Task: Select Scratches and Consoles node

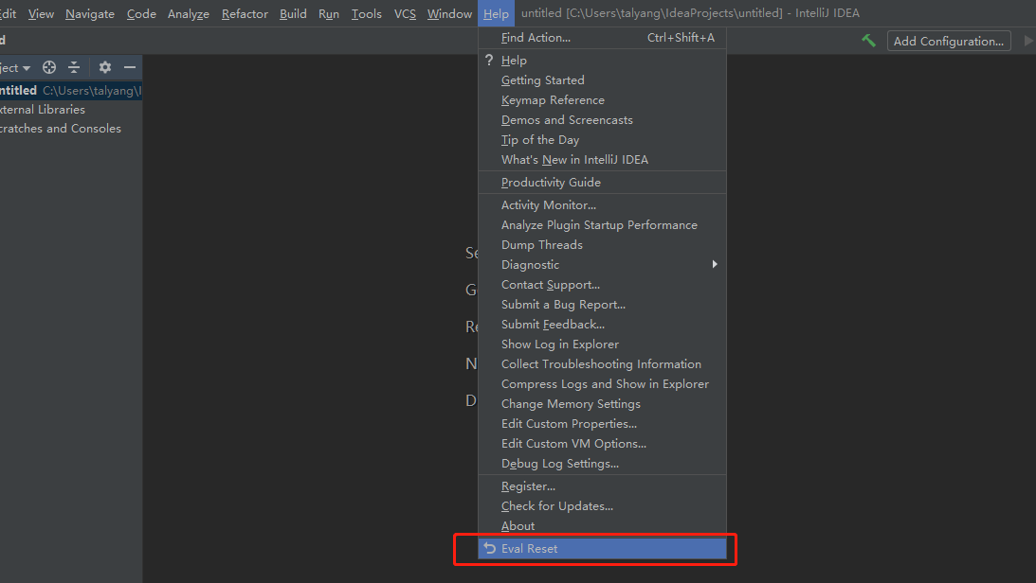Action: pyautogui.click(x=71, y=129)
